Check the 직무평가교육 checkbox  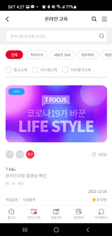pos(65,70)
